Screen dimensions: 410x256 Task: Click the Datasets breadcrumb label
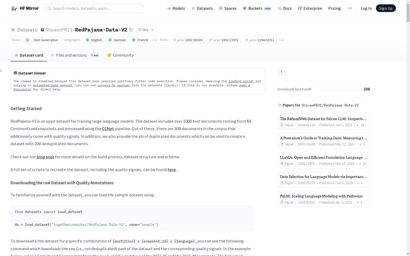(27, 30)
